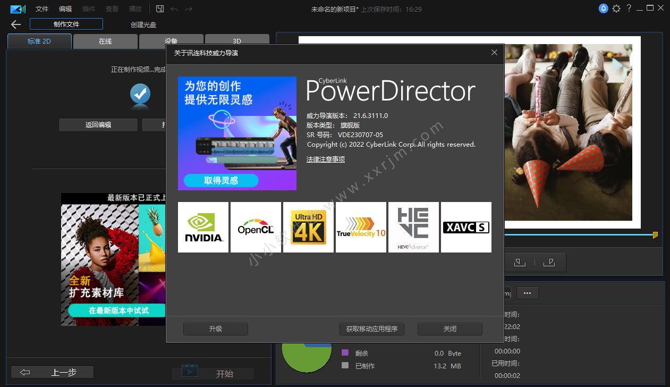Click the back arrow navigation icon
The image size is (670, 387).
tap(15, 24)
